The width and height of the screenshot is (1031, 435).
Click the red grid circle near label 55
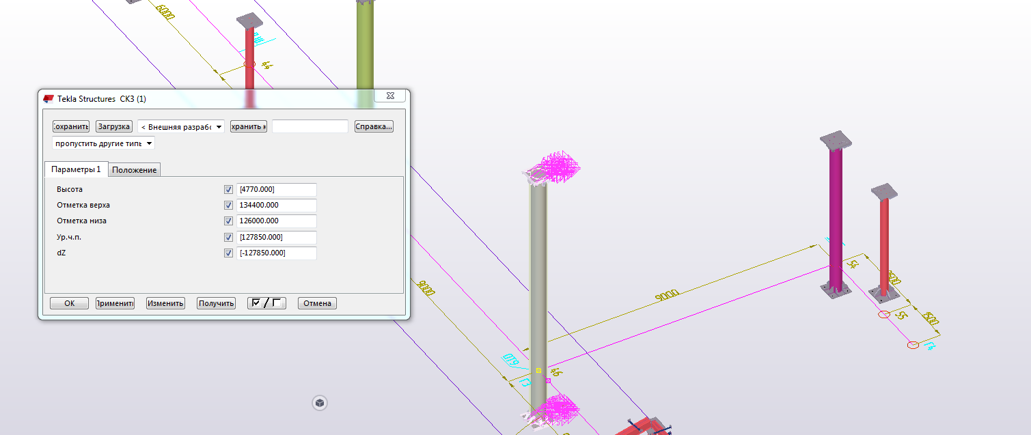[884, 315]
